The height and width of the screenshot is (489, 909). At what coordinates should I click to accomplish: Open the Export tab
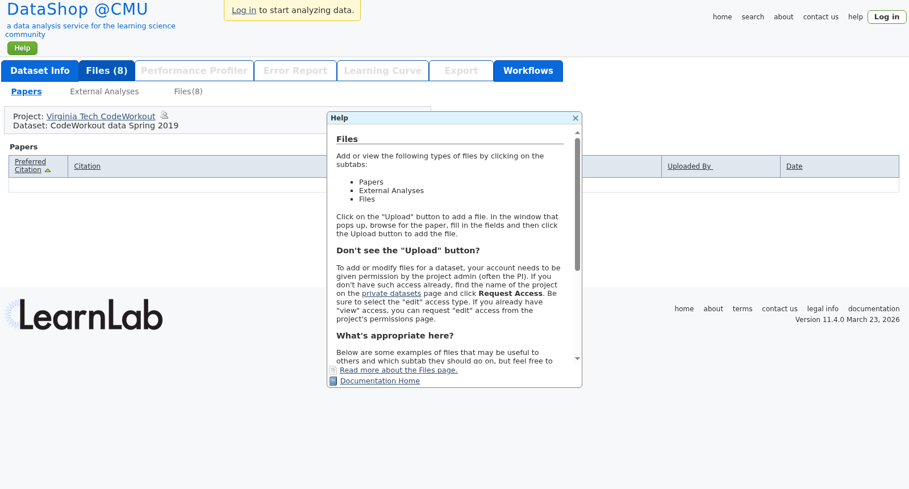pyautogui.click(x=461, y=71)
